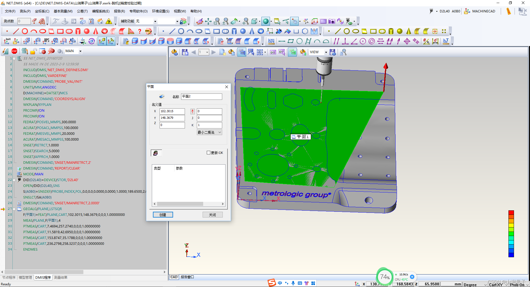Screen dimensions: 530x287
Task: Pick the red cone feature tool
Action: (96, 31)
